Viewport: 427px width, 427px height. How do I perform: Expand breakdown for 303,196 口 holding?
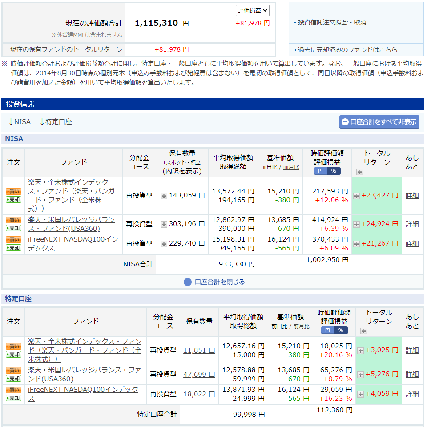[164, 224]
